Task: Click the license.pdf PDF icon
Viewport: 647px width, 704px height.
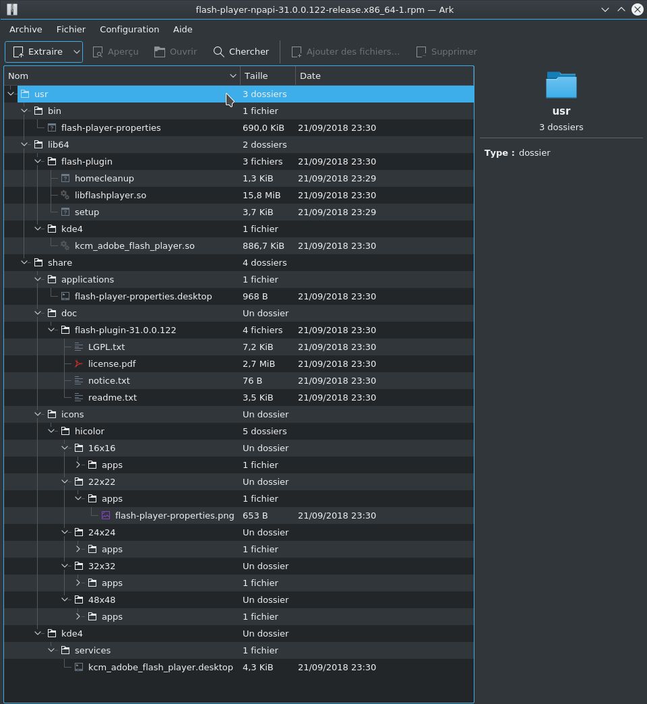Action: pos(79,363)
